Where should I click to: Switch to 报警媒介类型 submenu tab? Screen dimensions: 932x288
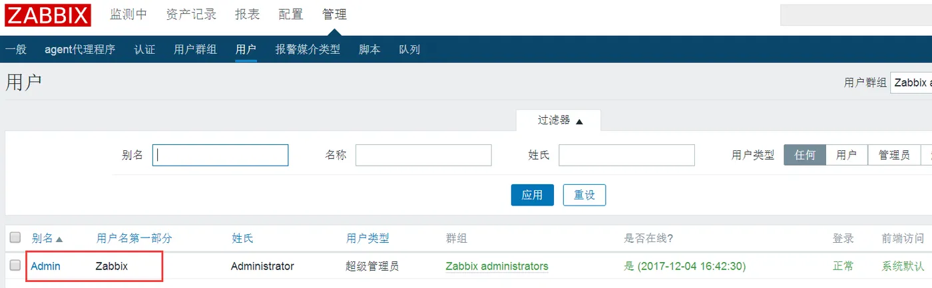[308, 49]
